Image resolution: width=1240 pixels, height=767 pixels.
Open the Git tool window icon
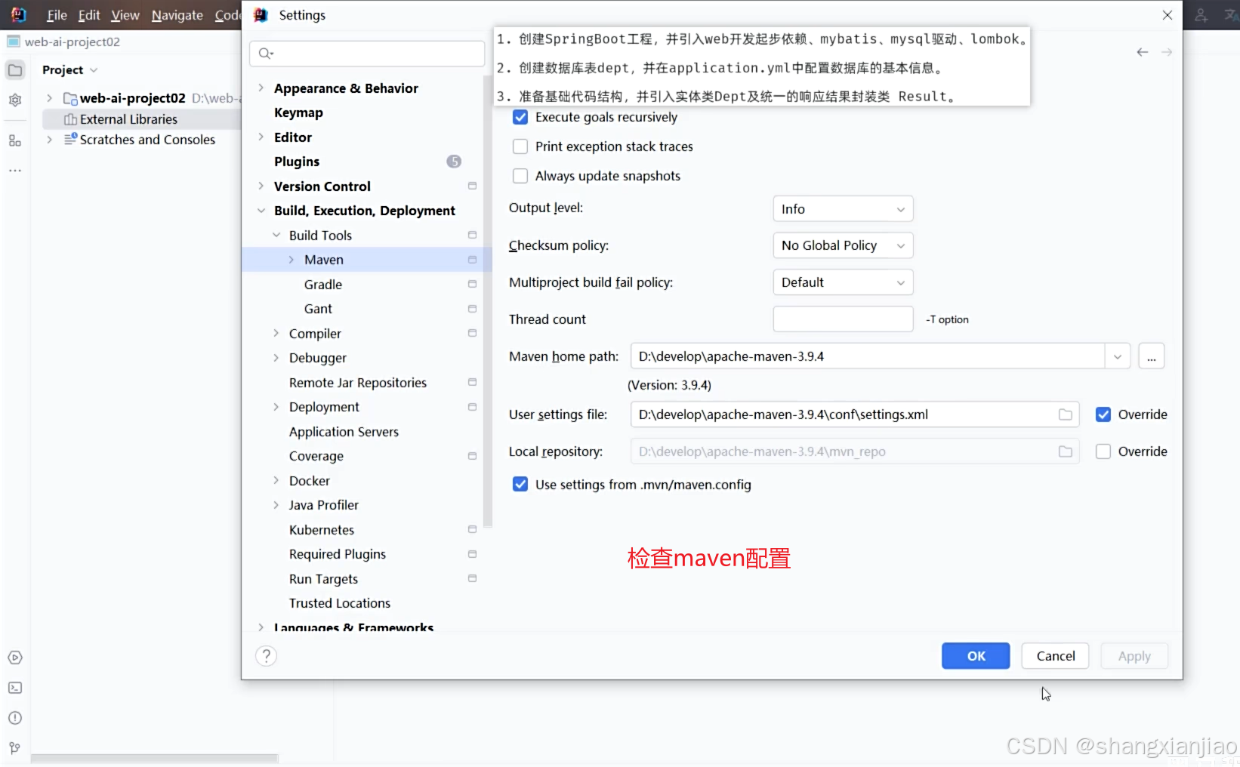15,748
